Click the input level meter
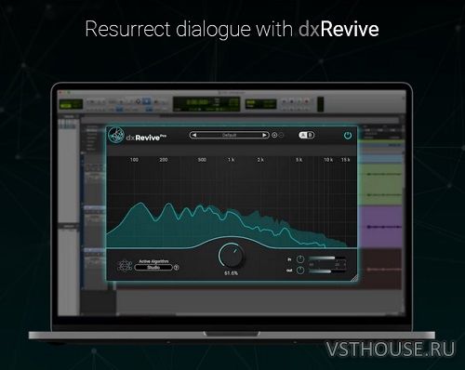The image size is (465, 370). (x=327, y=258)
